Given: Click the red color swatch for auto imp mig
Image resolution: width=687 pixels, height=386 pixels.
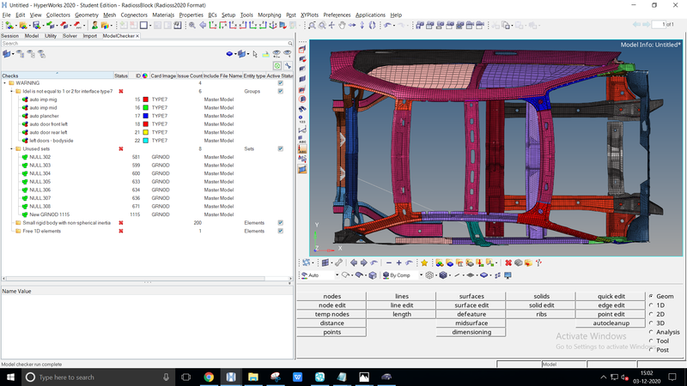Looking at the screenshot, I should tap(145, 100).
